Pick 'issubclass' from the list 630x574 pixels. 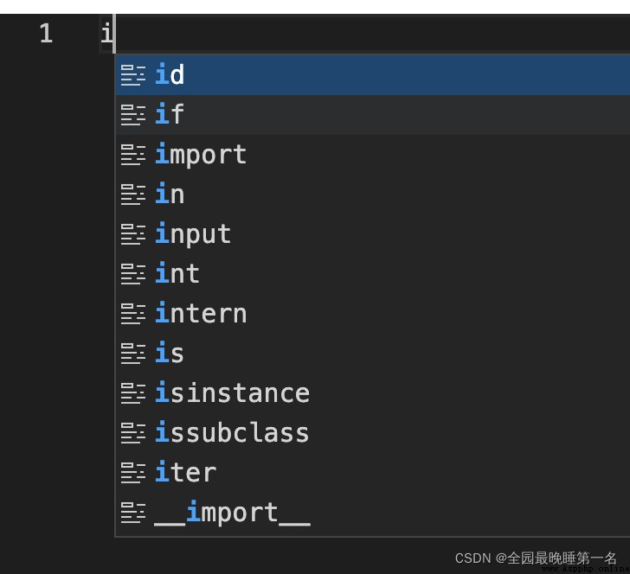[x=372, y=433]
